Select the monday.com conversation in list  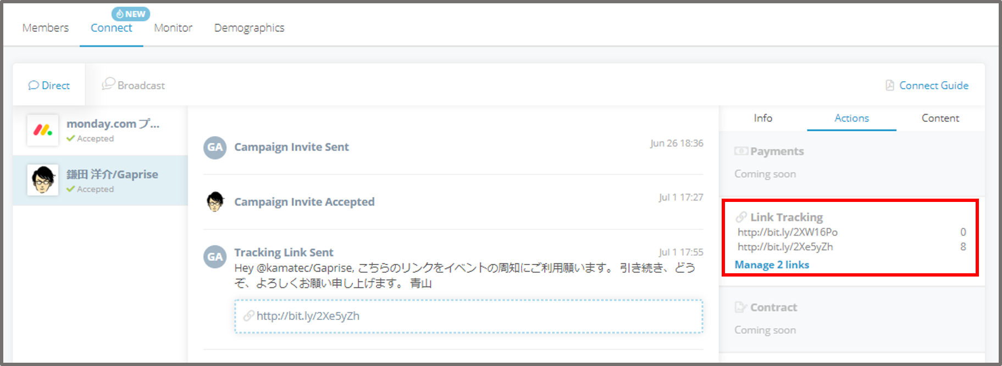coord(113,130)
